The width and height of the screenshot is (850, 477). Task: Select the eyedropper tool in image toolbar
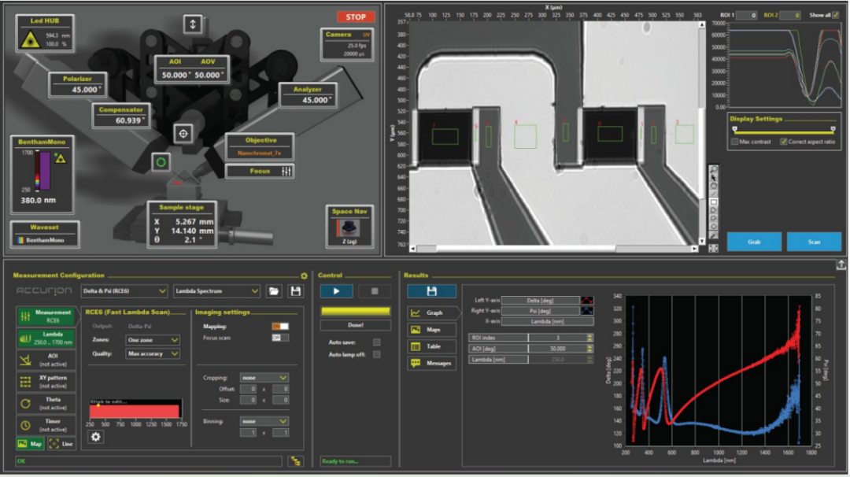click(713, 235)
